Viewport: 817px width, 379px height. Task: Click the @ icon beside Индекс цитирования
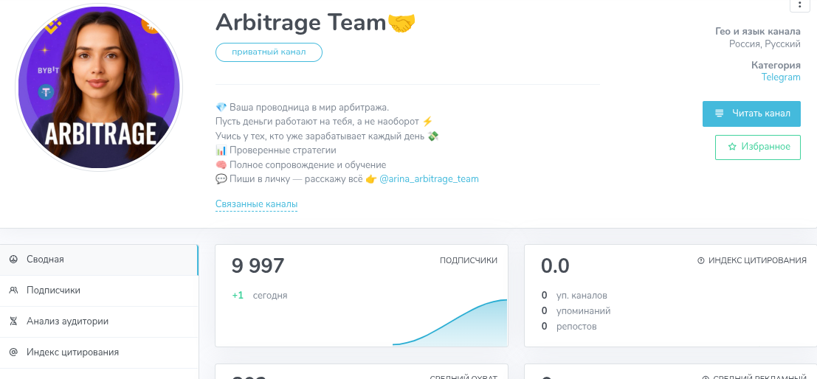pos(13,352)
